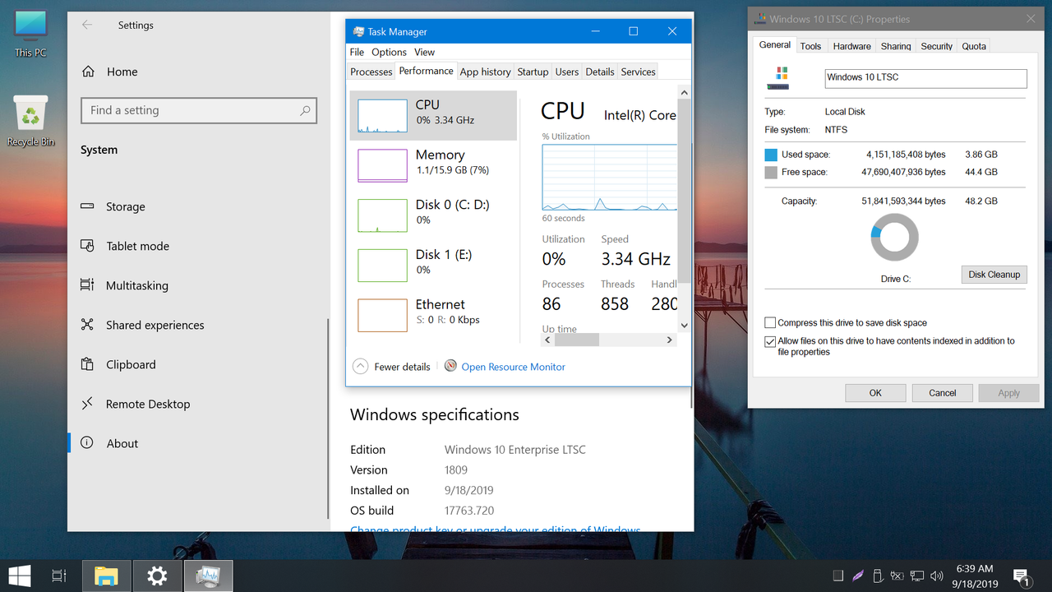Open the Hardware tab in Properties
The width and height of the screenshot is (1052, 592).
pos(851,46)
